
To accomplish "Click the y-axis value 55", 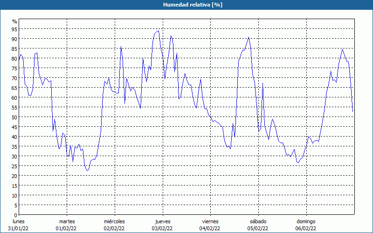I will (x=14, y=107).
